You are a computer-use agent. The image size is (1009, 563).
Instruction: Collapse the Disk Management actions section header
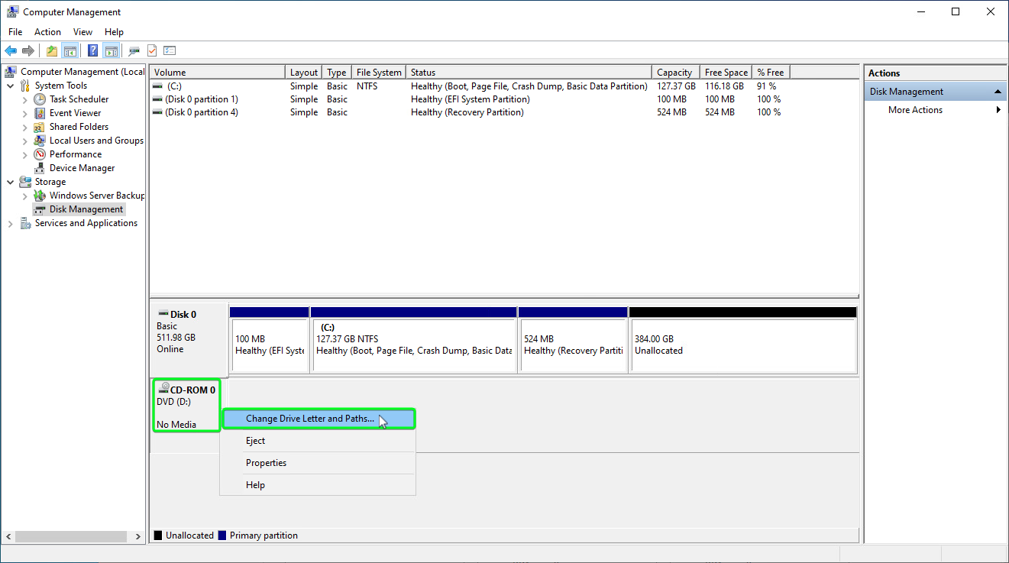(x=936, y=92)
